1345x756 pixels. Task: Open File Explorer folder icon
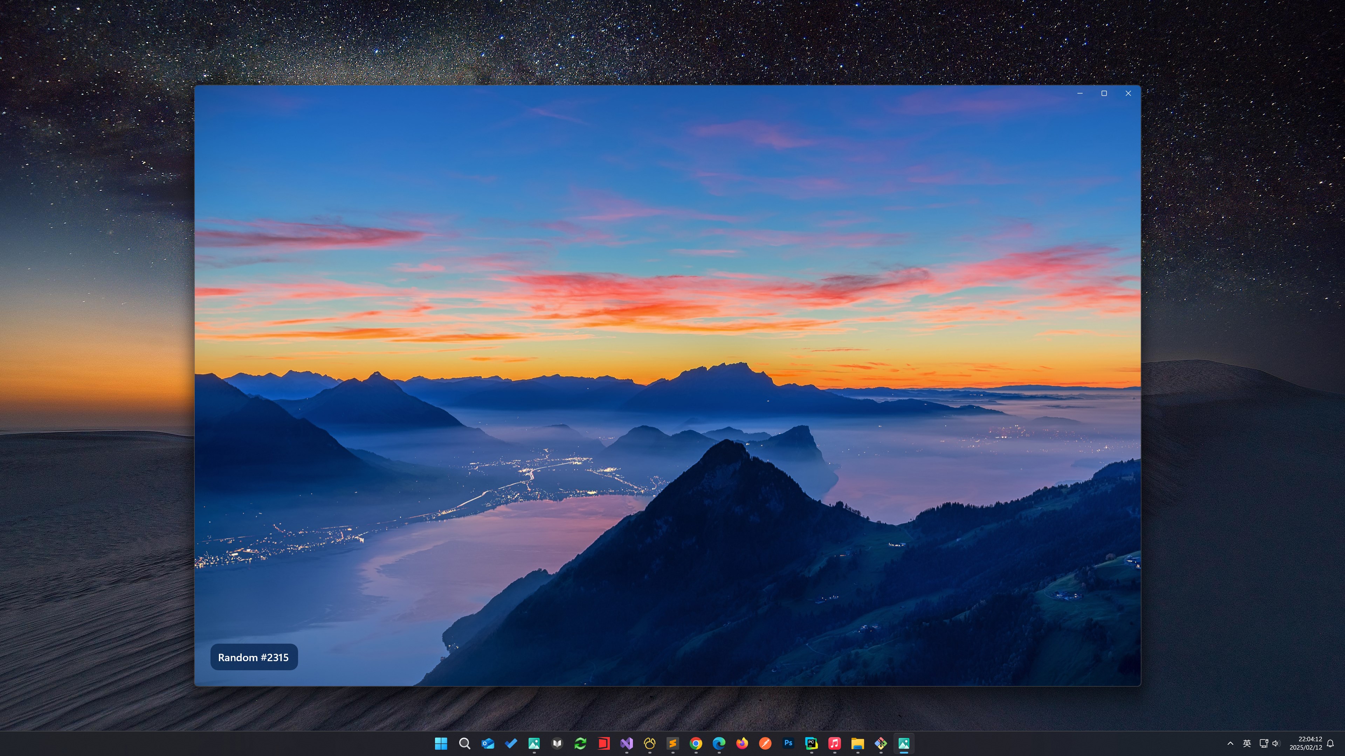tap(857, 743)
